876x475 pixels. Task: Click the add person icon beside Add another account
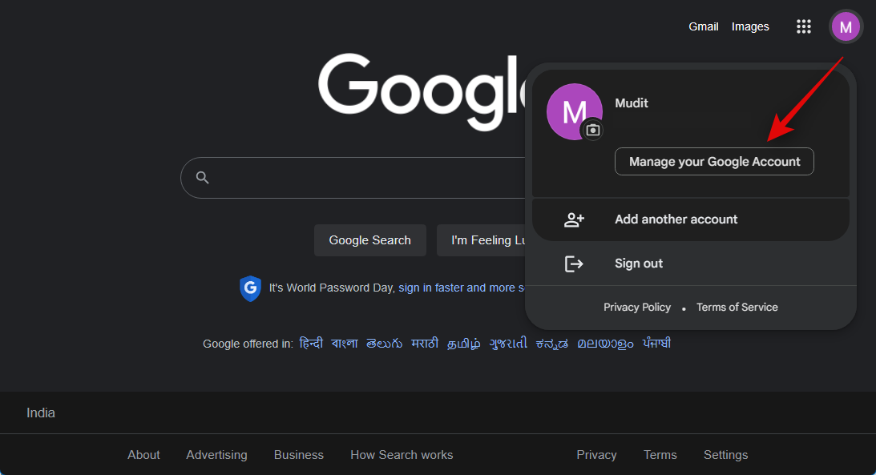(574, 219)
